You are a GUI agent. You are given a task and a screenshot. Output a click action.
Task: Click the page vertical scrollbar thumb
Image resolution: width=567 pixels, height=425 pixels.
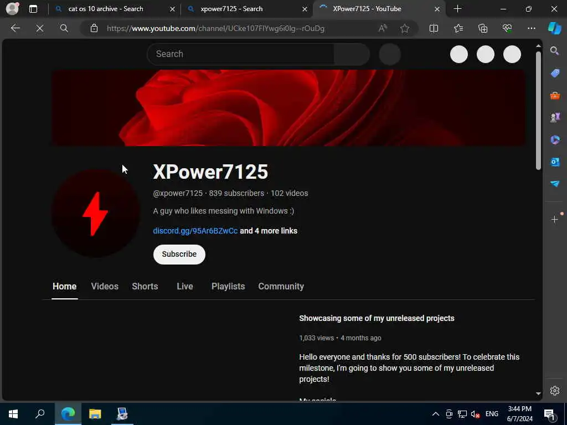click(538, 110)
